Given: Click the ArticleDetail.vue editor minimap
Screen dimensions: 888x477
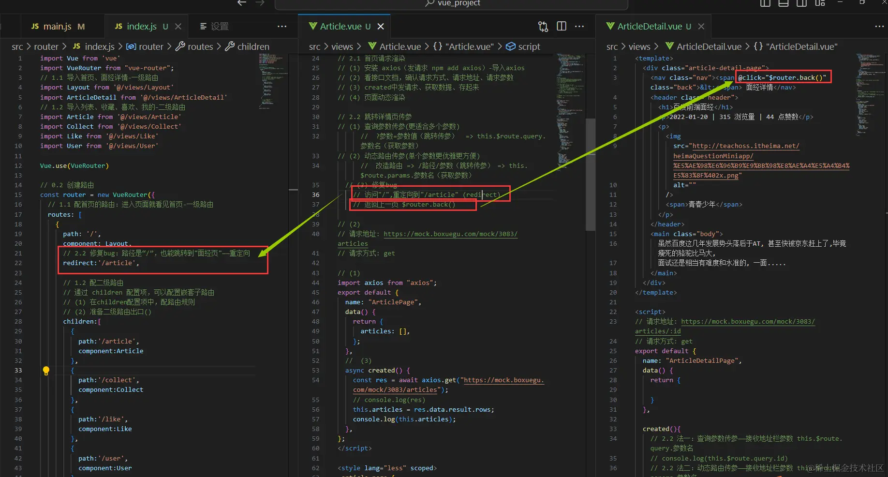Looking at the screenshot, I should coord(870,94).
